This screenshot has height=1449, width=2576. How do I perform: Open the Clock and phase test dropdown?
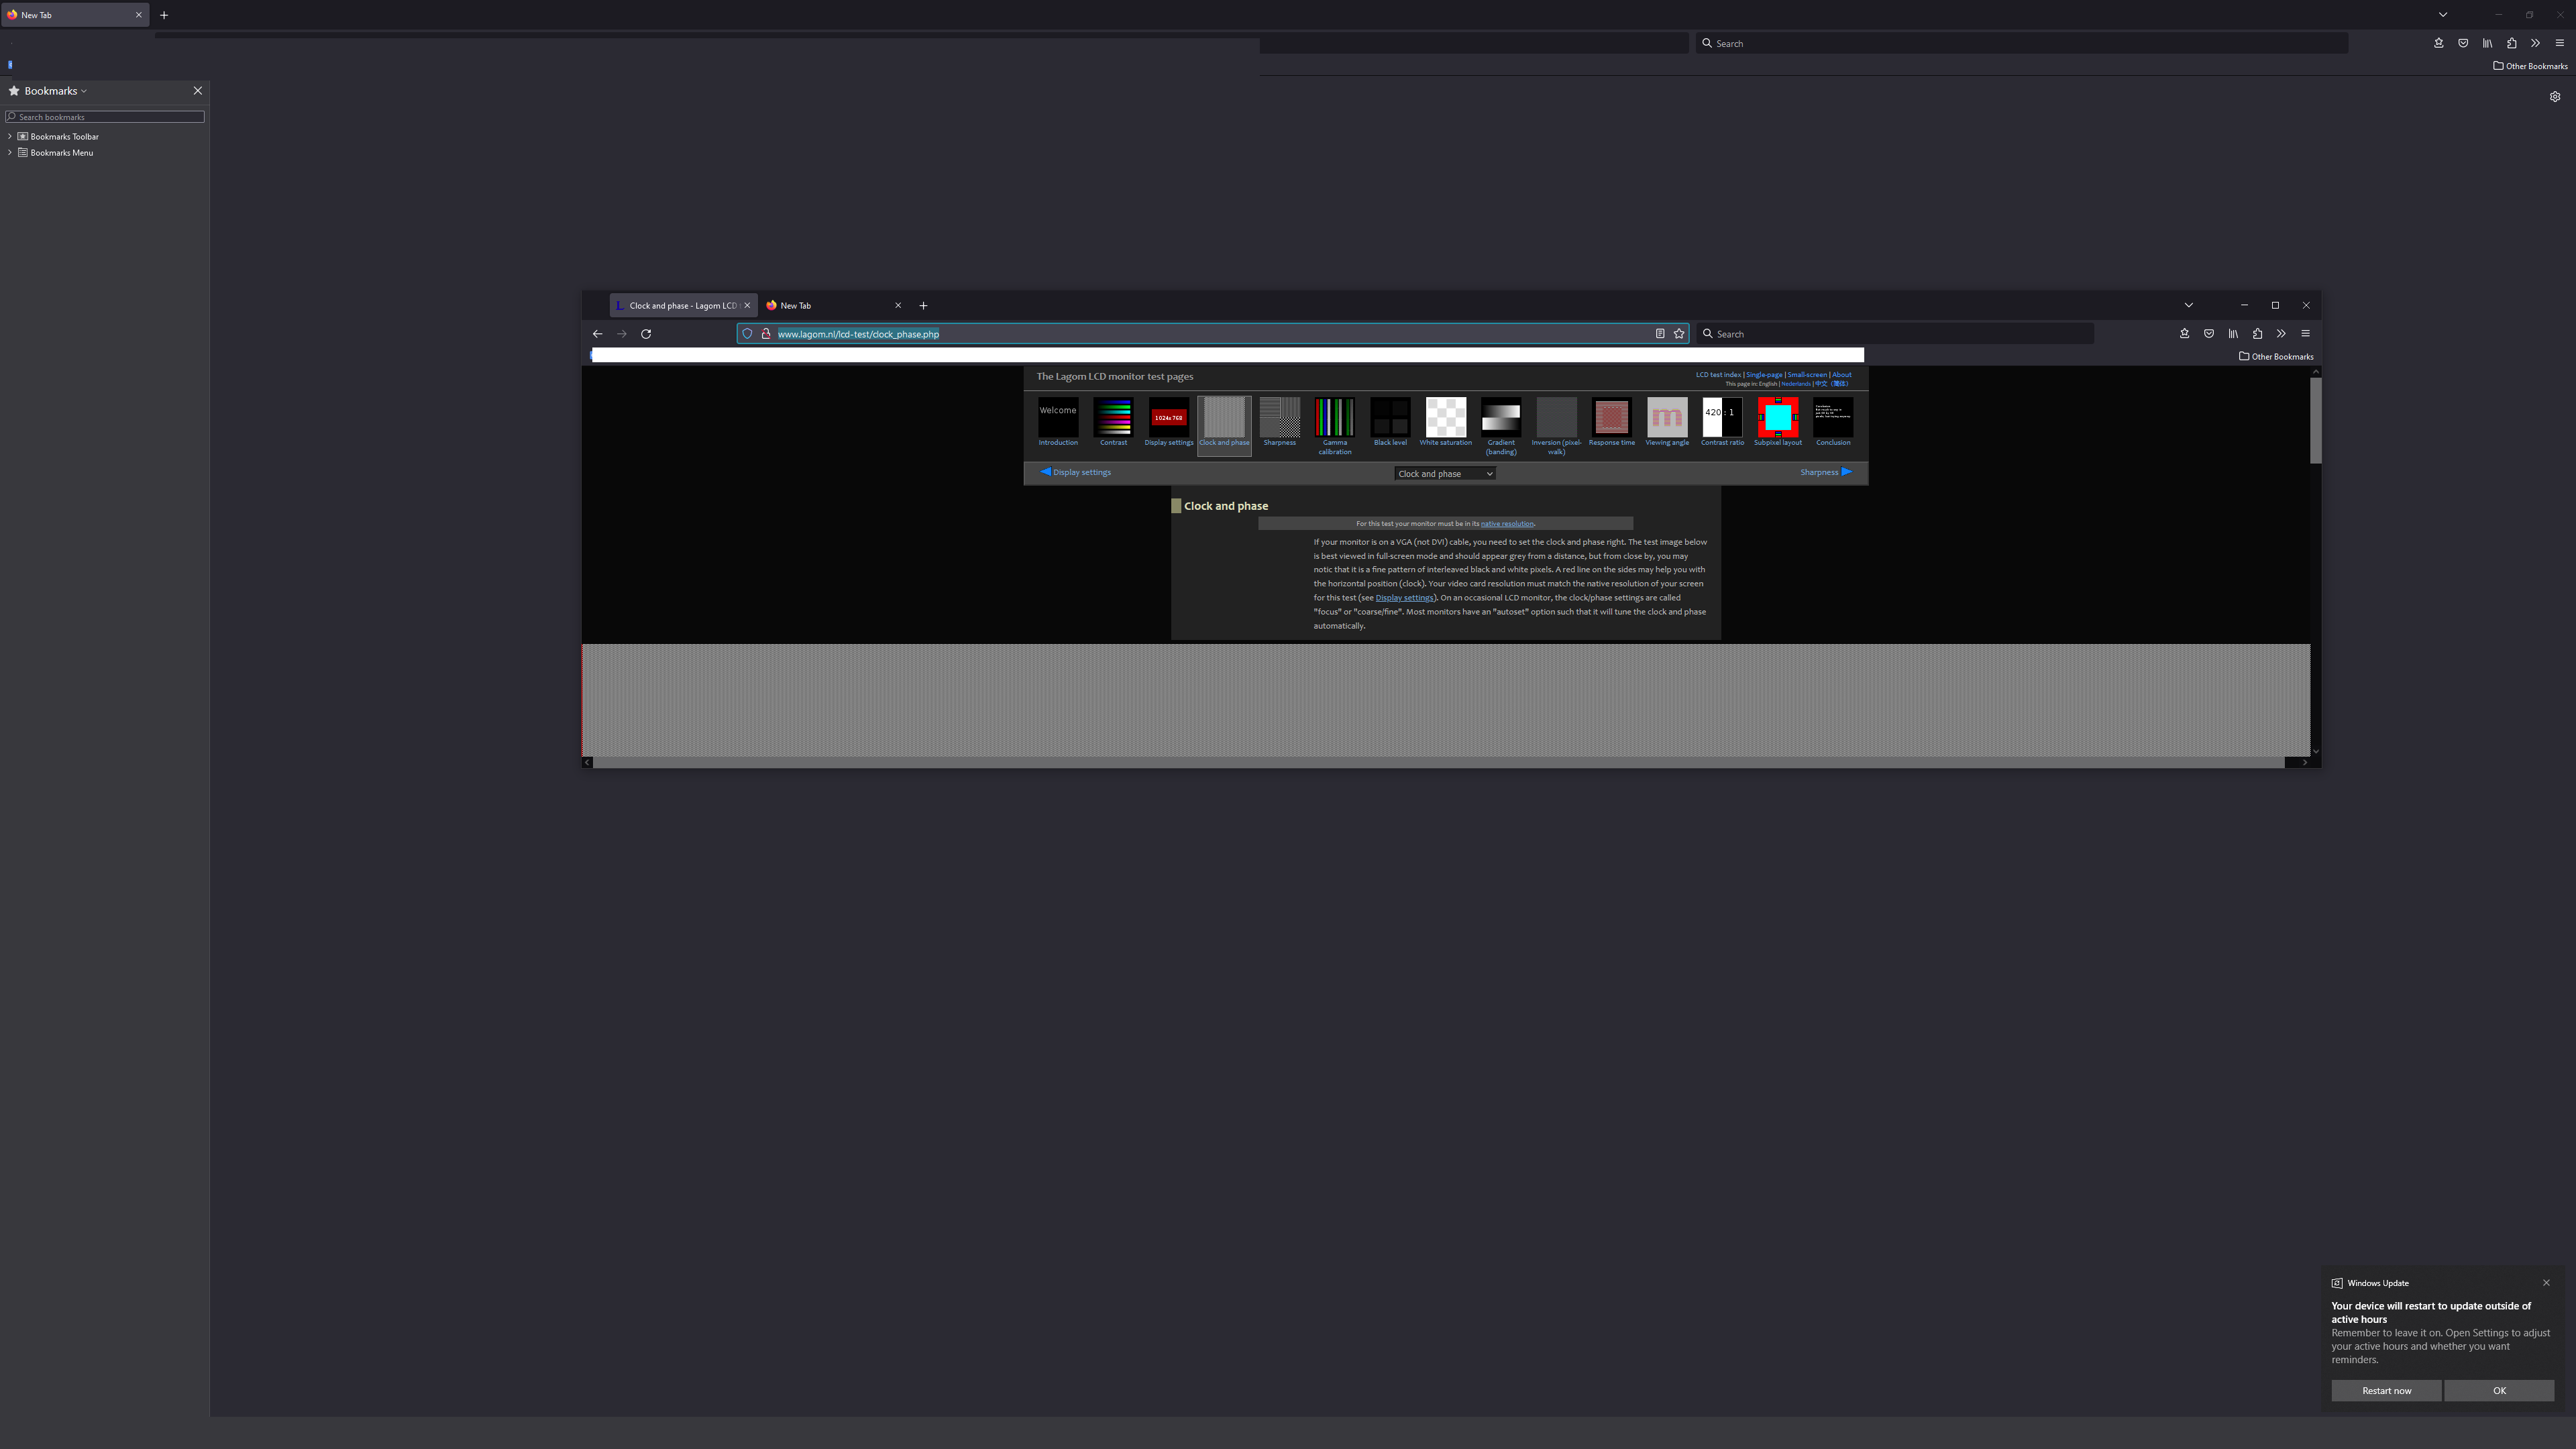click(1444, 472)
